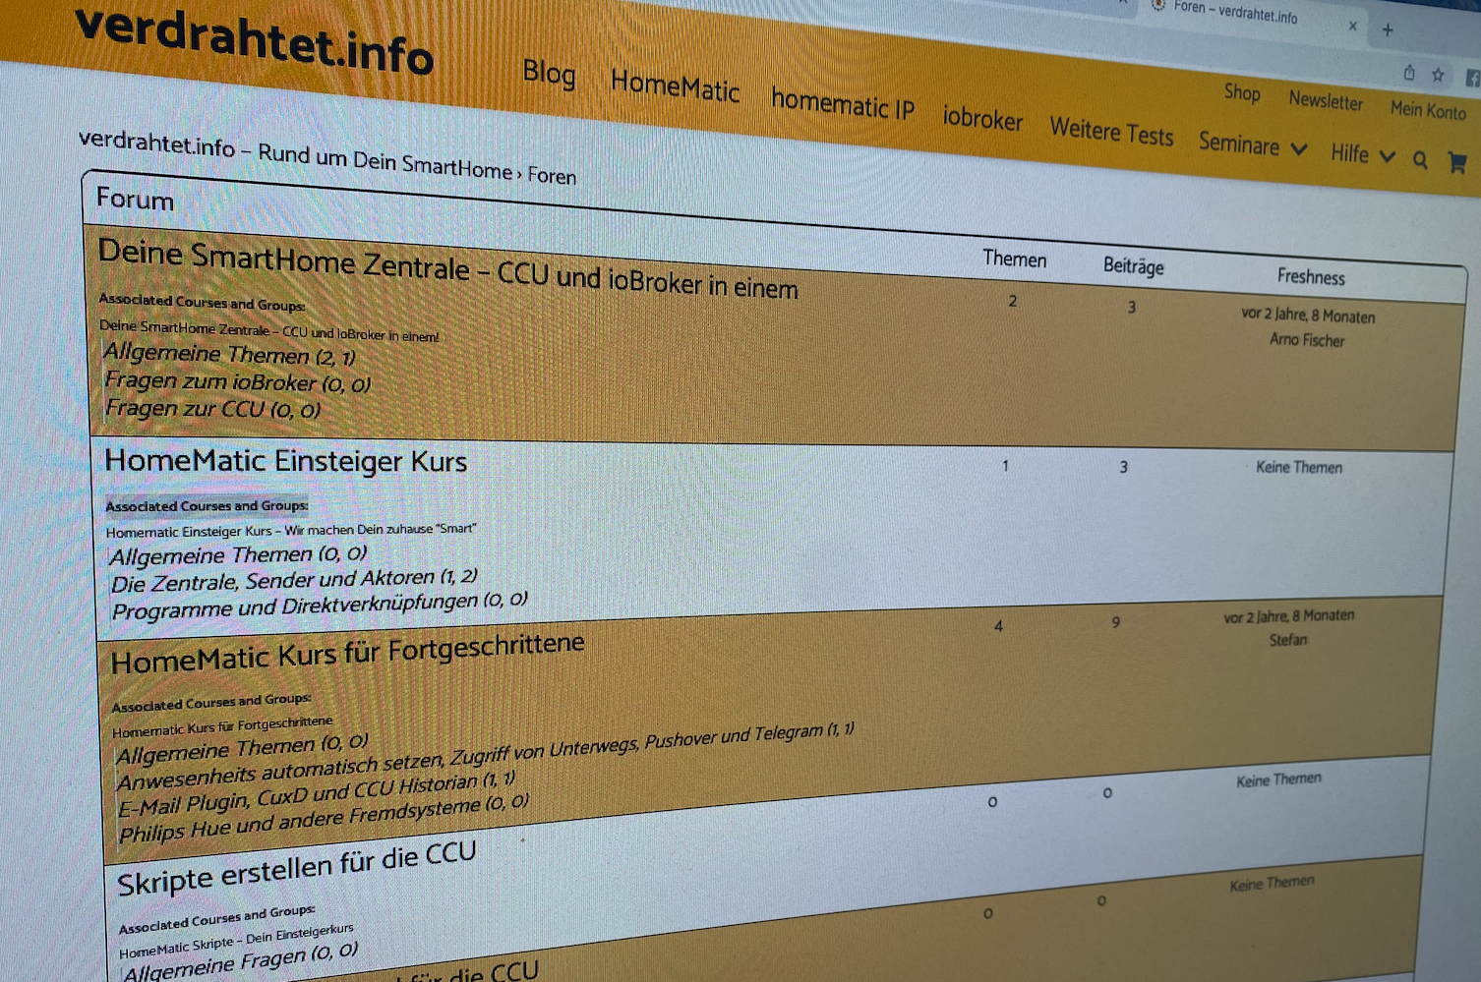Click author name Stefan
The width and height of the screenshot is (1481, 982).
[x=1288, y=640]
